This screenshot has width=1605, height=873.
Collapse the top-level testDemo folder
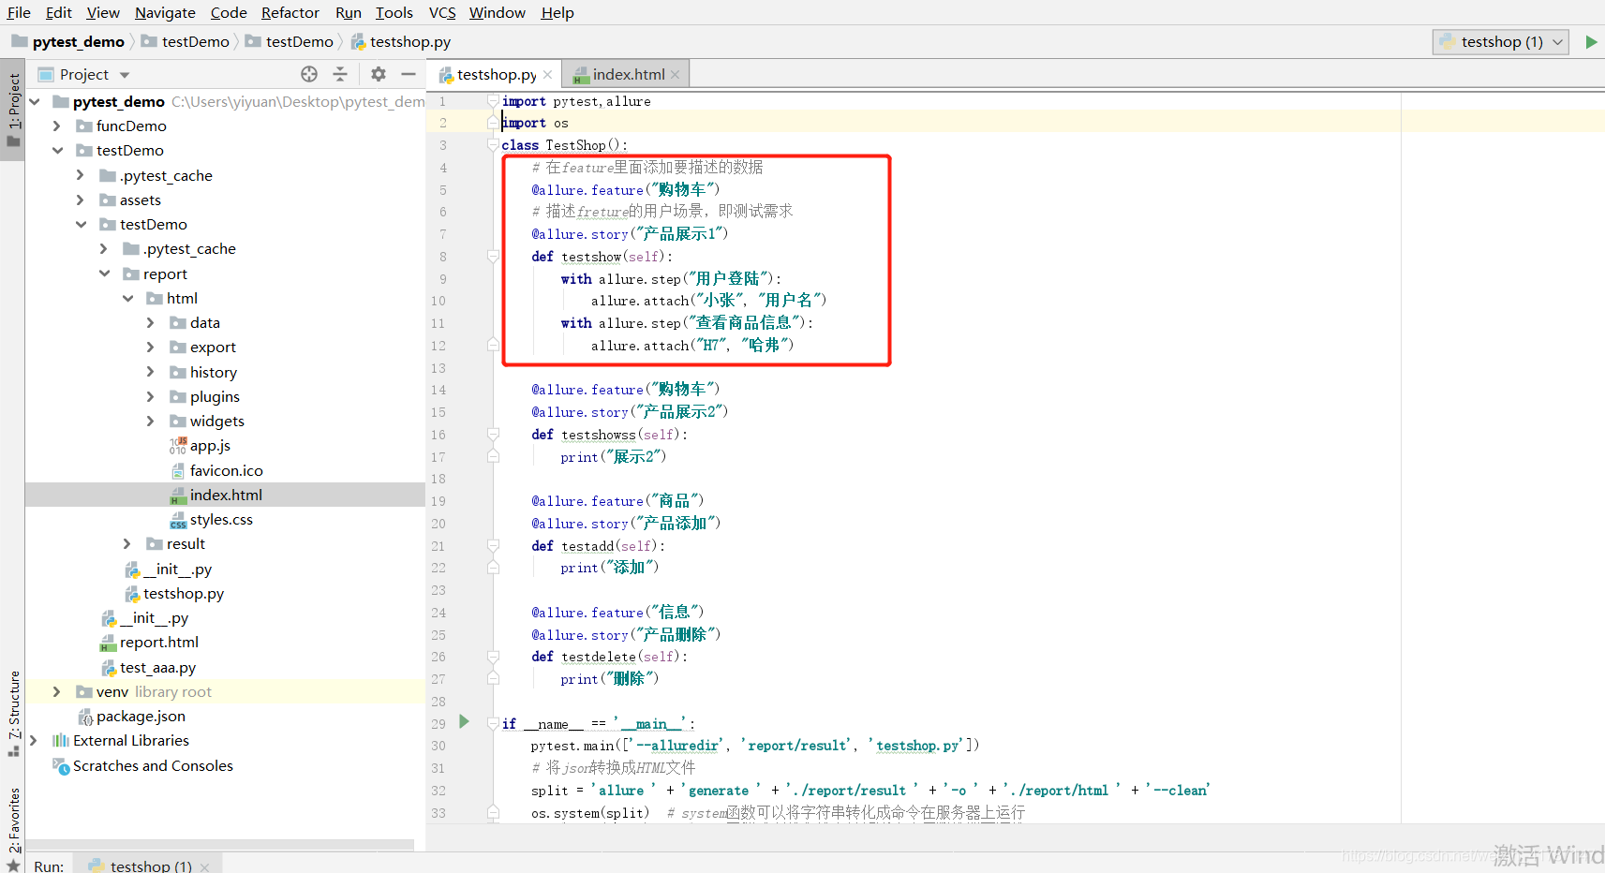pyautogui.click(x=57, y=150)
